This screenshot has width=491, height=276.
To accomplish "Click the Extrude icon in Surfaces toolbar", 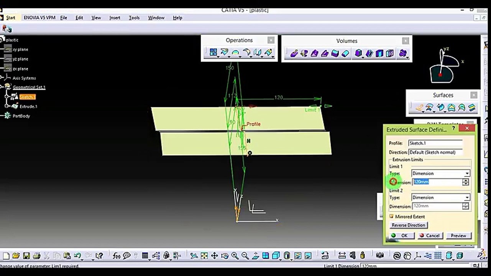I will tap(420, 108).
